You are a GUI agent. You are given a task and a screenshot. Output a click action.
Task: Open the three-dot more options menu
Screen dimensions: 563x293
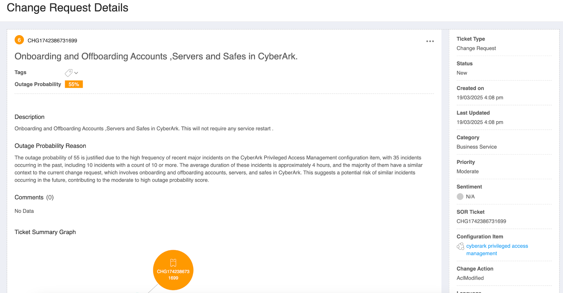(430, 41)
